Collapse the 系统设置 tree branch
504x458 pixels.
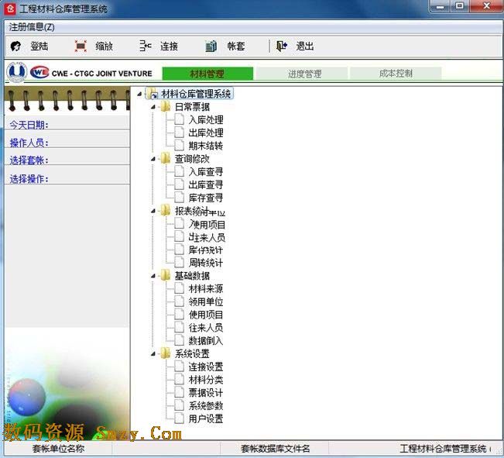(x=153, y=353)
